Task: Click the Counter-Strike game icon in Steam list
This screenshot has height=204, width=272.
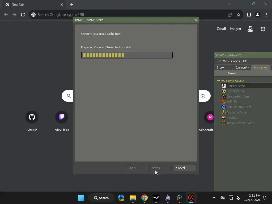Action: 224,86
